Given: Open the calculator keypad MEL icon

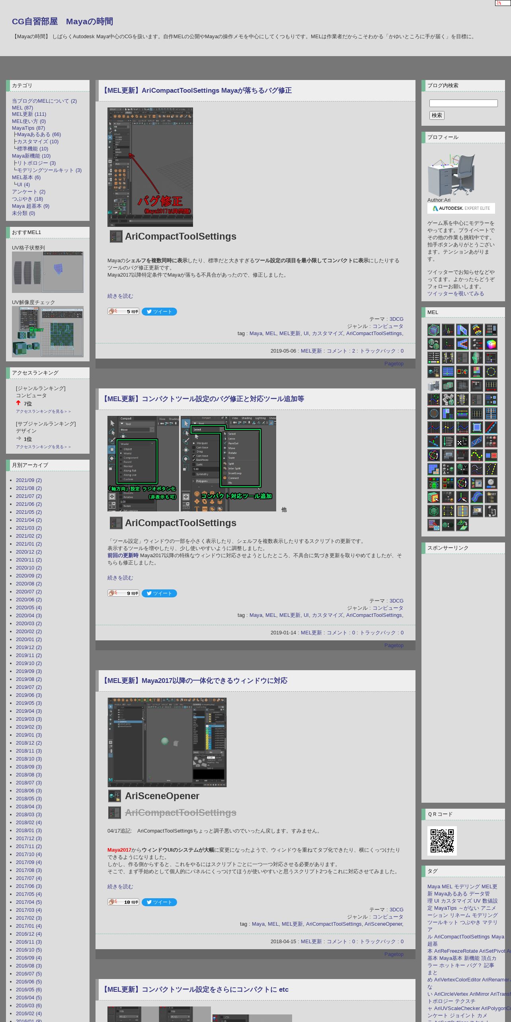Looking at the screenshot, I should [x=491, y=330].
